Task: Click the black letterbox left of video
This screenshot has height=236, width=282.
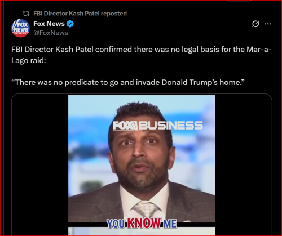Action: pyautogui.click(x=40, y=164)
